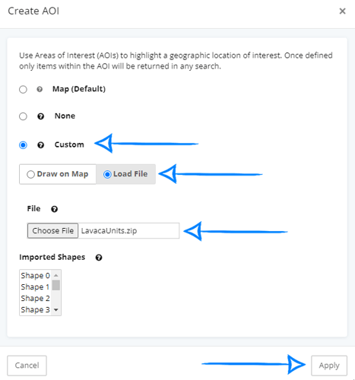
Task: Apply the AOI settings
Action: click(329, 366)
